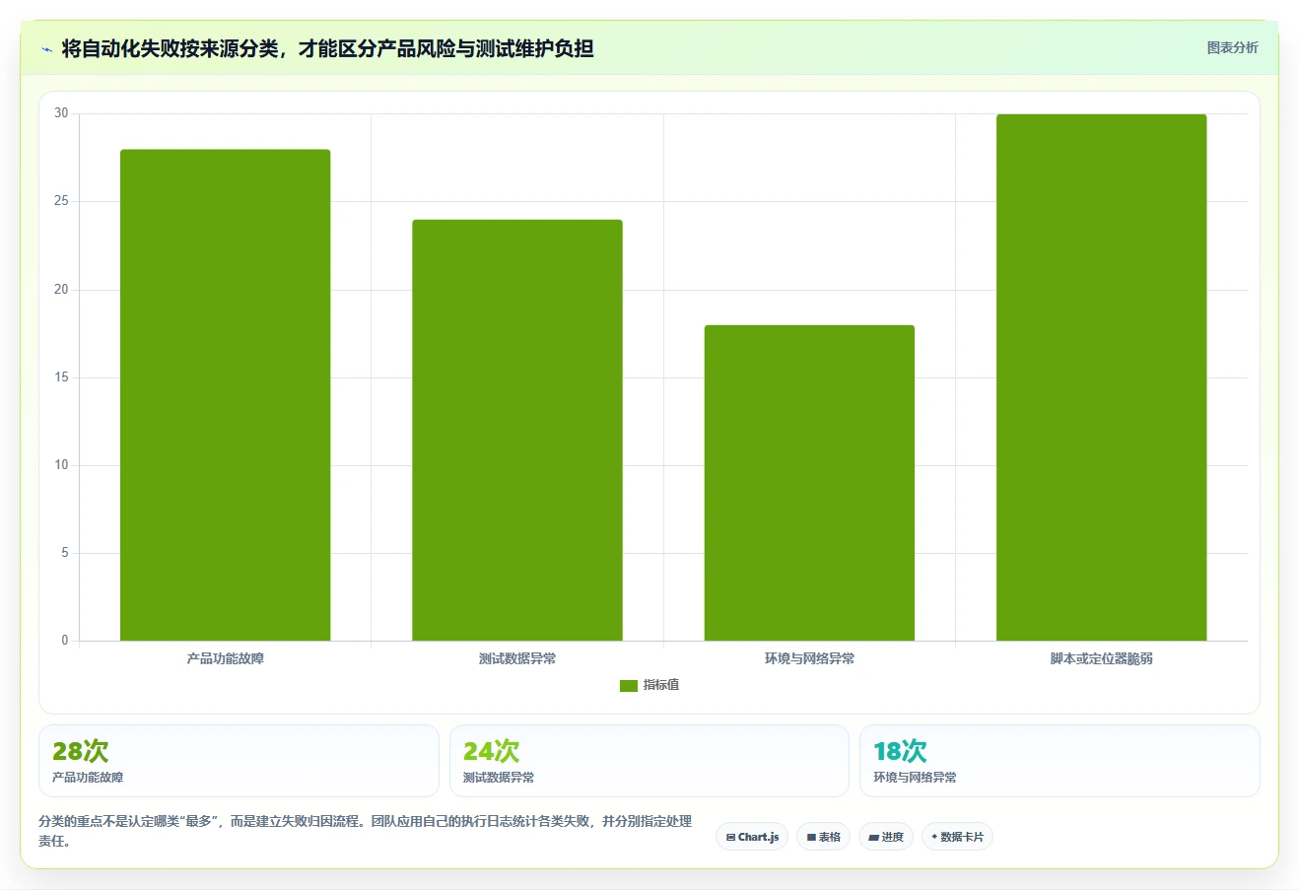This screenshot has width=1299, height=890.
Task: Select the 进度 tag chip
Action: click(x=886, y=837)
